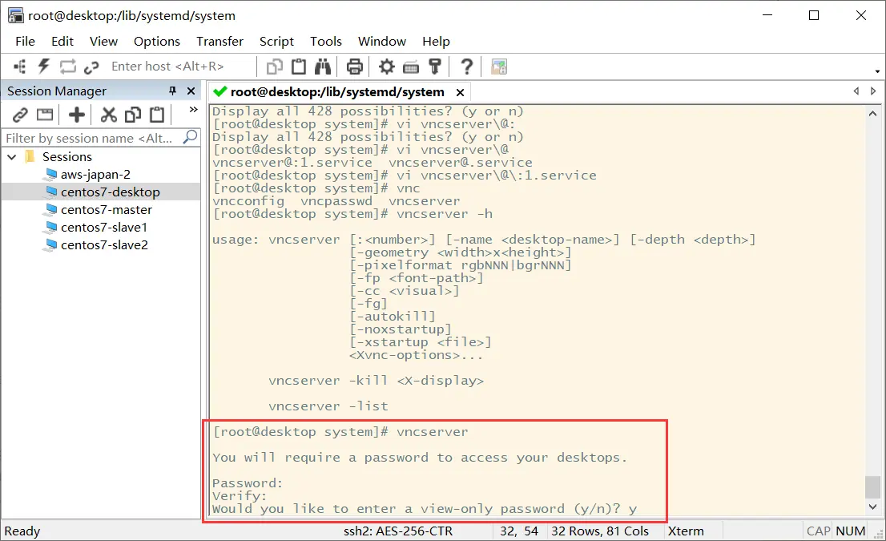Click the 'Xterm' status bar entry
Image resolution: width=886 pixels, height=541 pixels.
click(x=686, y=531)
